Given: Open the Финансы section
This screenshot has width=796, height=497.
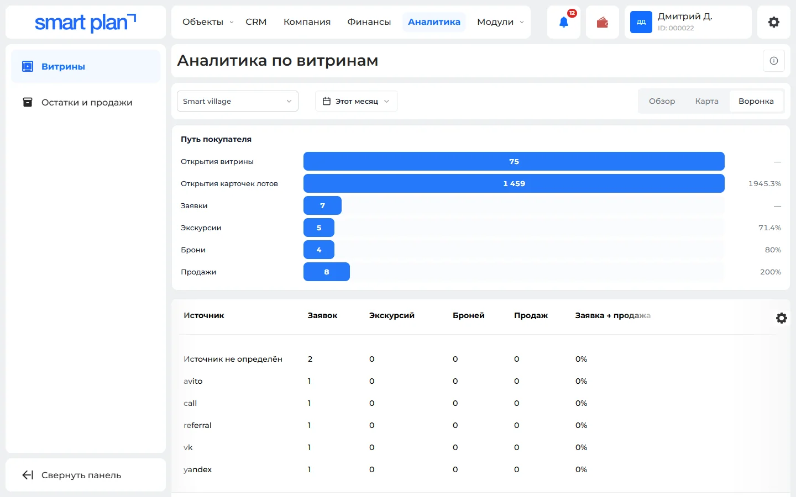Looking at the screenshot, I should 369,22.
